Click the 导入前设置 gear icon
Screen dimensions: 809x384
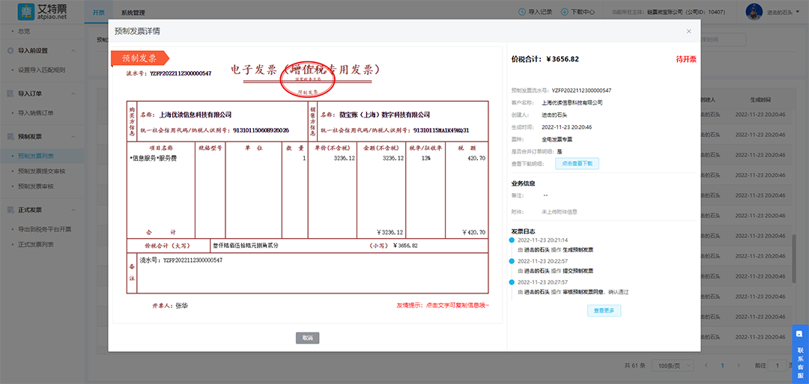coord(10,50)
